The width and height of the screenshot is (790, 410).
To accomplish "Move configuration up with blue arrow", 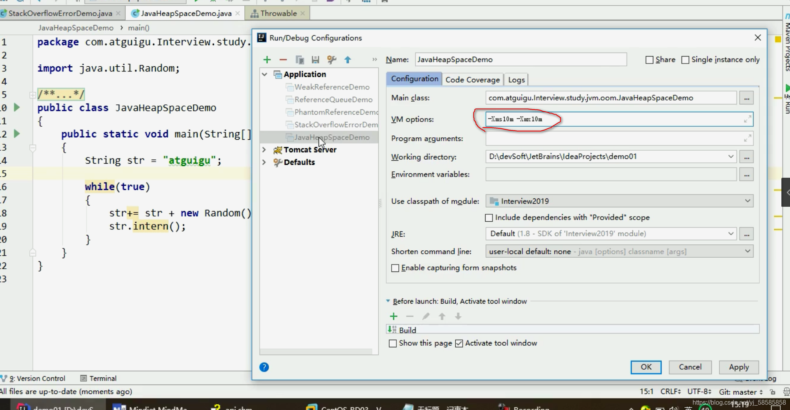I will [348, 60].
